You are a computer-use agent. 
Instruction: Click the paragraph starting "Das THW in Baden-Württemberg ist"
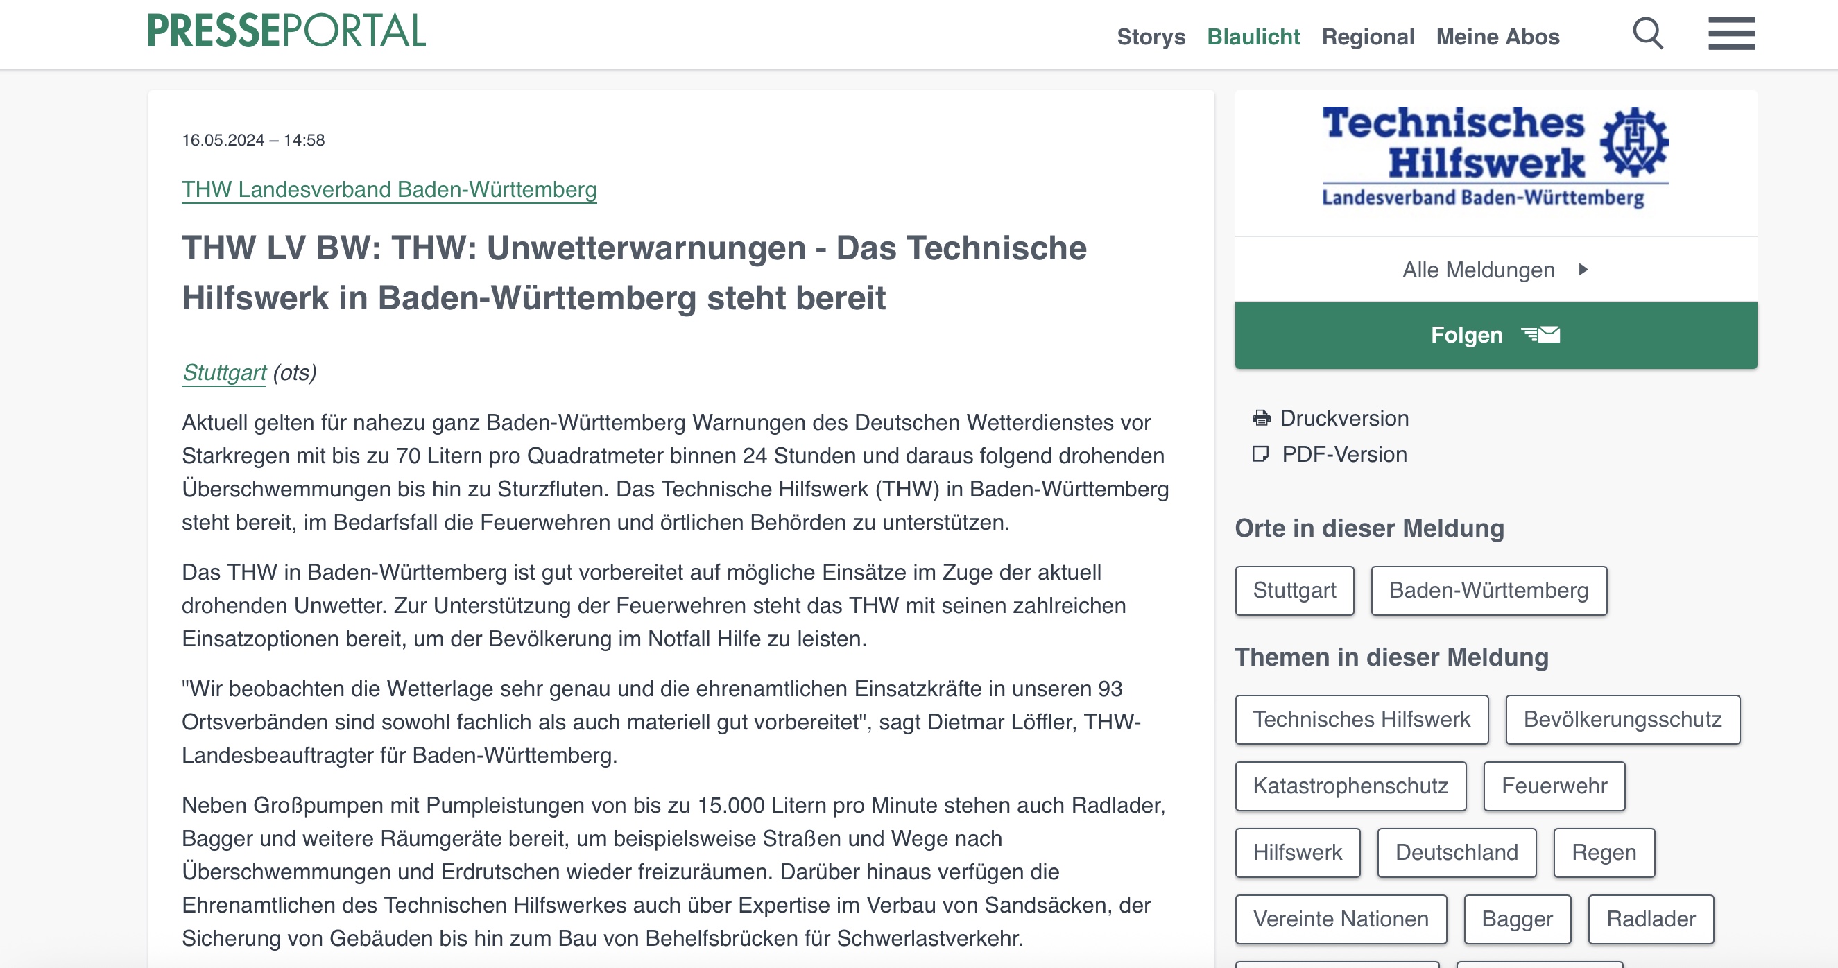[x=653, y=605]
